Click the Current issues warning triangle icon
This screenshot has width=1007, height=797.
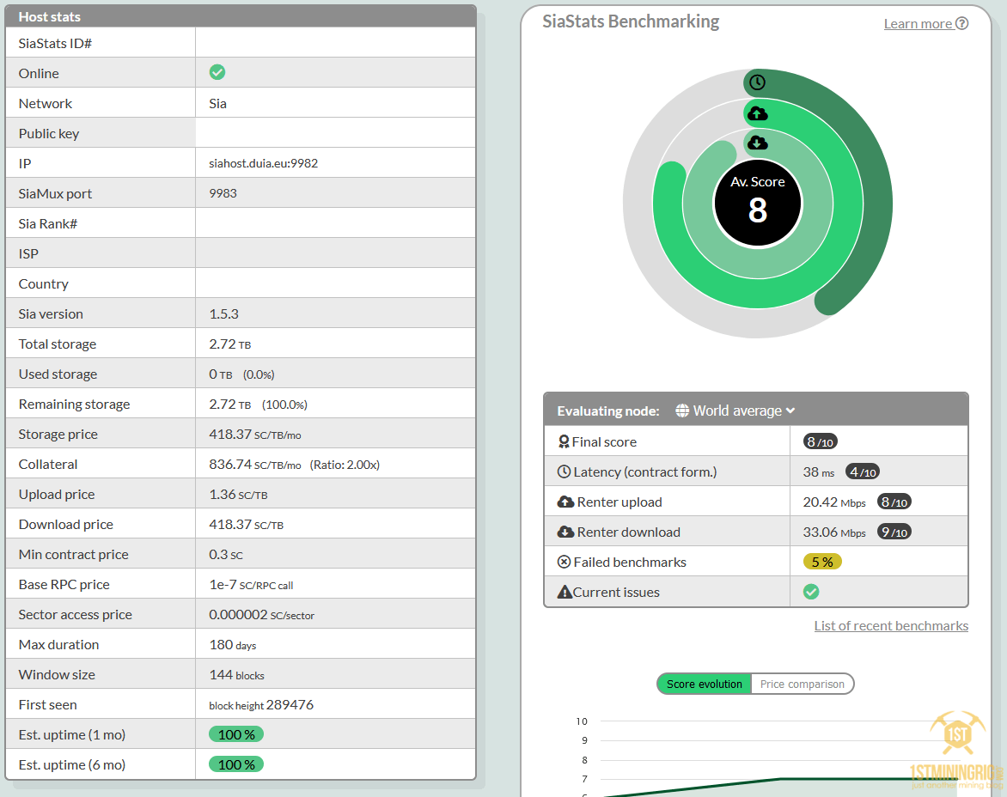tap(565, 592)
